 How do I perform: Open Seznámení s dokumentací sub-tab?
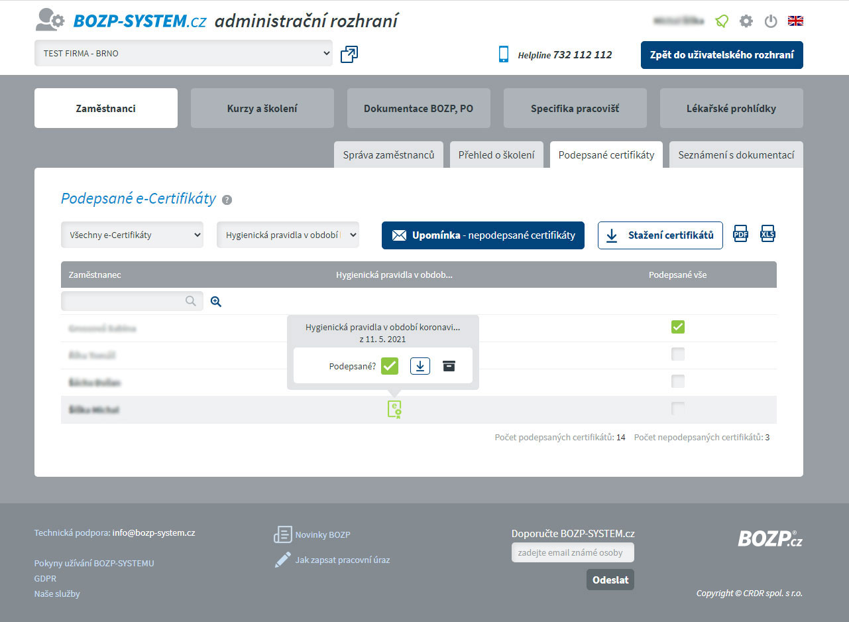[x=736, y=155]
